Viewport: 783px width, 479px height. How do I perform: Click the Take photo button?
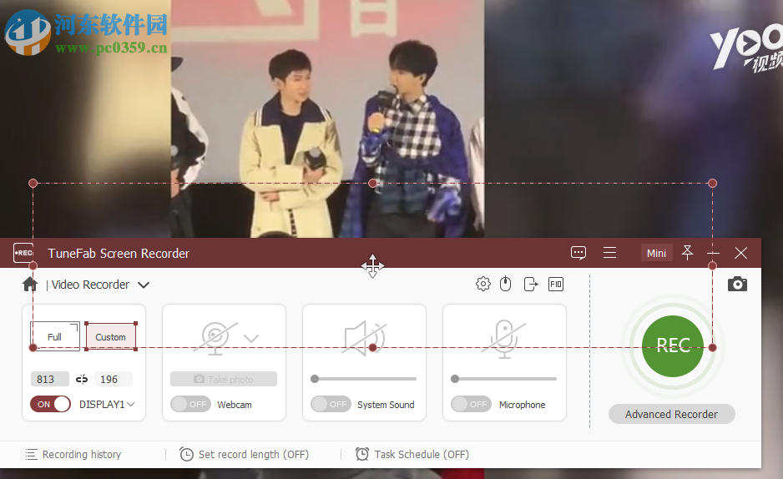coord(224,379)
